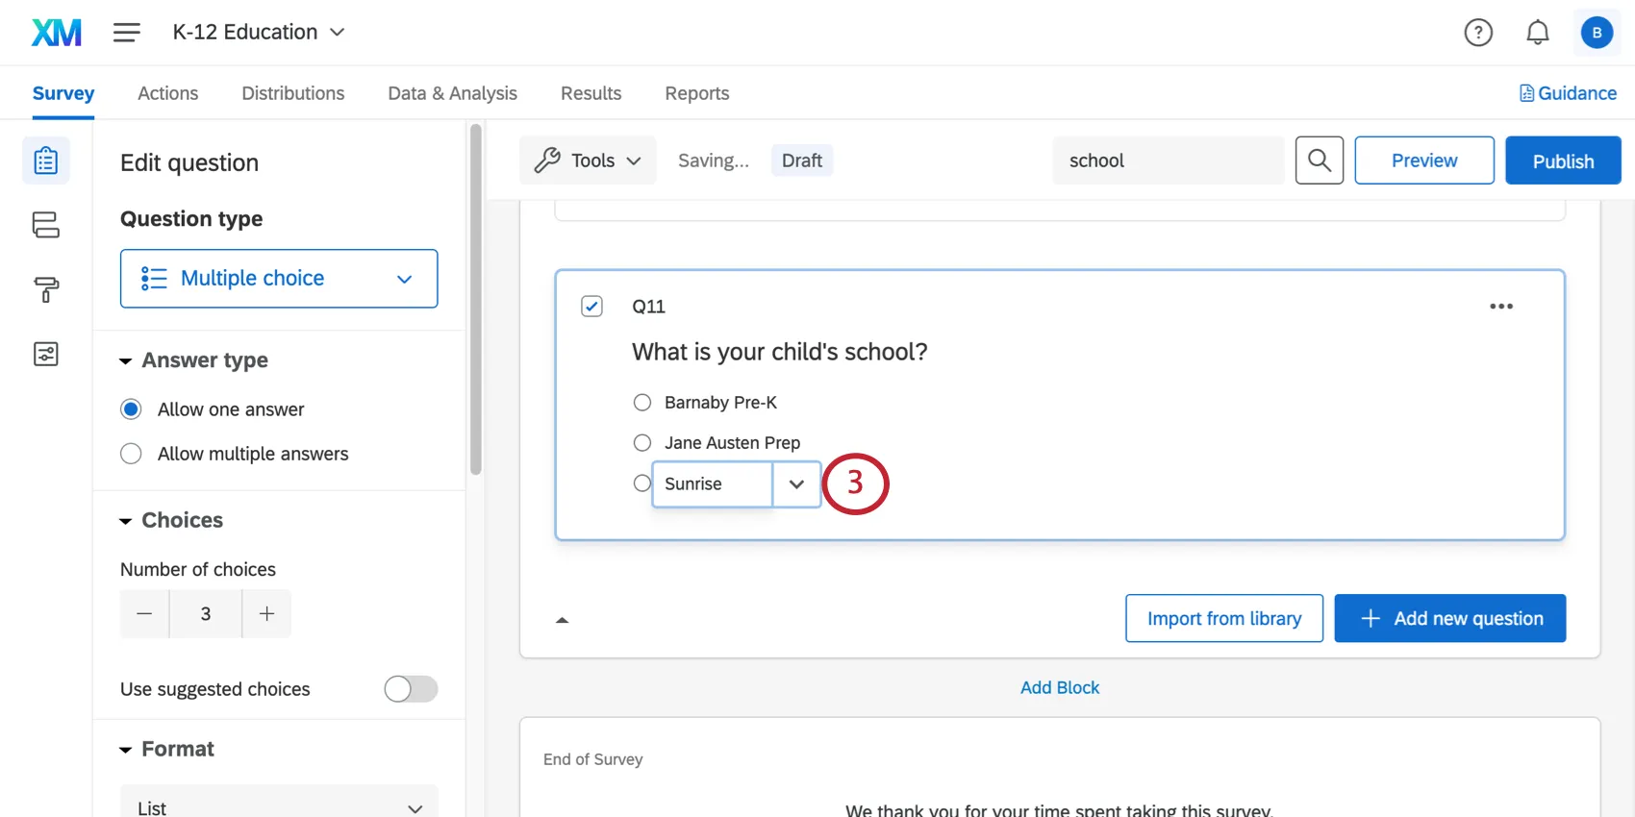Switch to the Distributions tab

tap(292, 93)
